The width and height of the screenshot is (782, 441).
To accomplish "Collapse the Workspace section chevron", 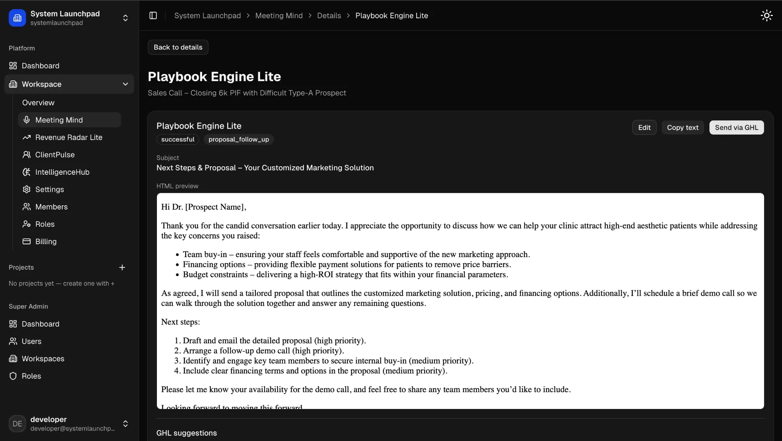I will point(125,84).
